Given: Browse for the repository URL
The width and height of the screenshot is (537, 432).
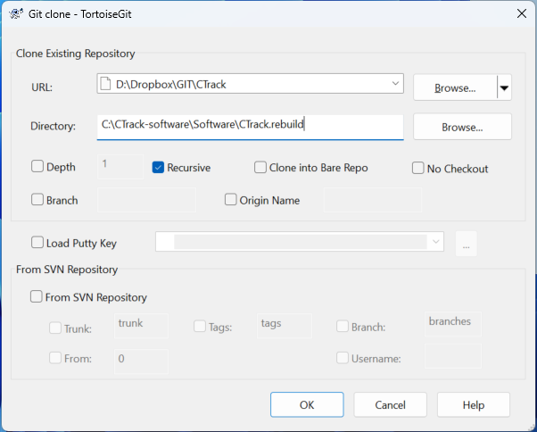Looking at the screenshot, I should (454, 87).
